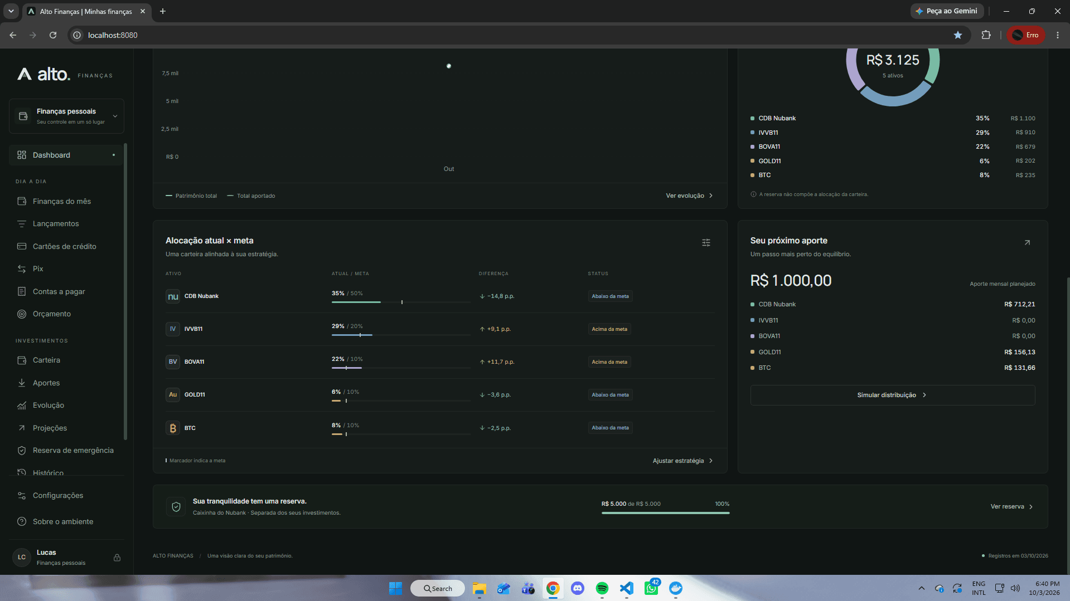Click Ajustar estratégia link
The height and width of the screenshot is (601, 1070).
click(x=682, y=461)
